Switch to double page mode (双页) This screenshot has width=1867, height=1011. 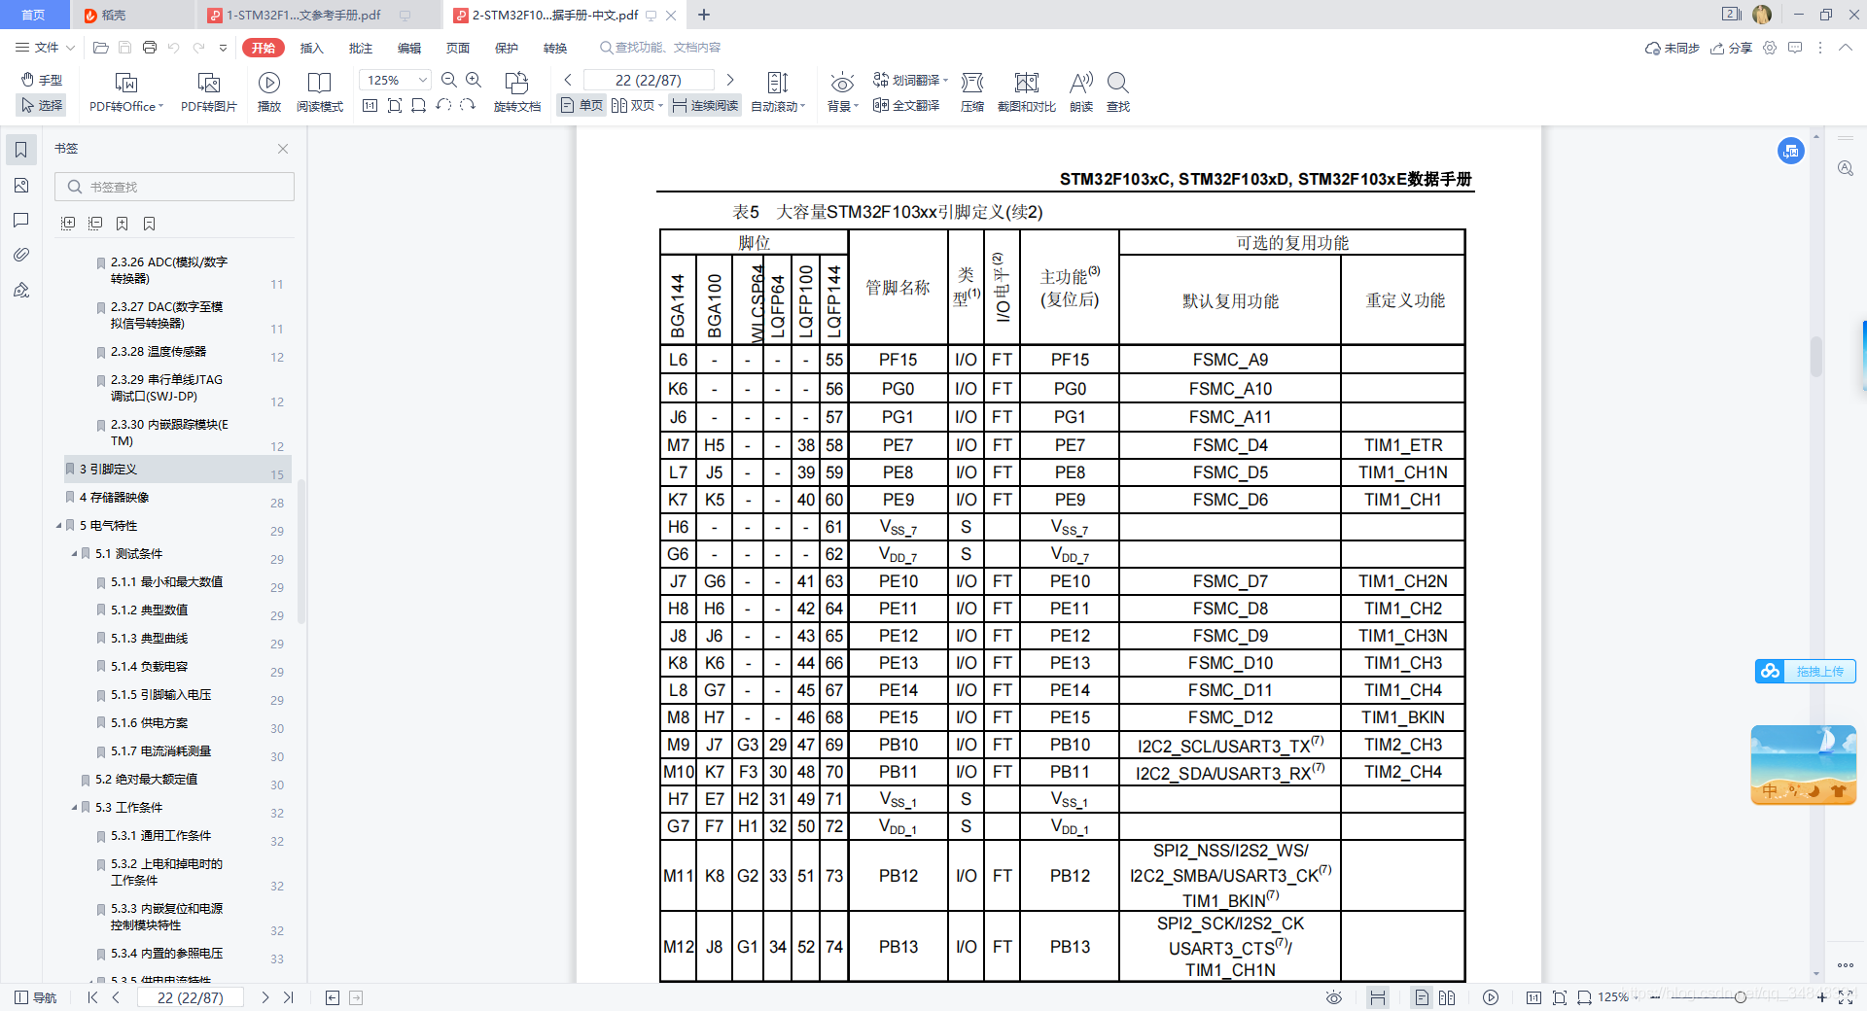tap(637, 105)
